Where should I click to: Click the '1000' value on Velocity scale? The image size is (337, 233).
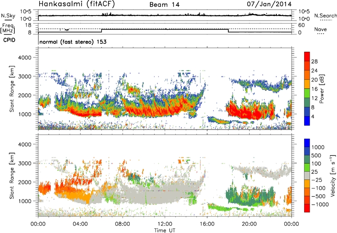tap(318, 147)
